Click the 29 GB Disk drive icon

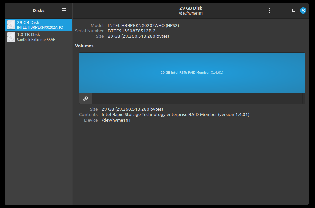(x=11, y=25)
